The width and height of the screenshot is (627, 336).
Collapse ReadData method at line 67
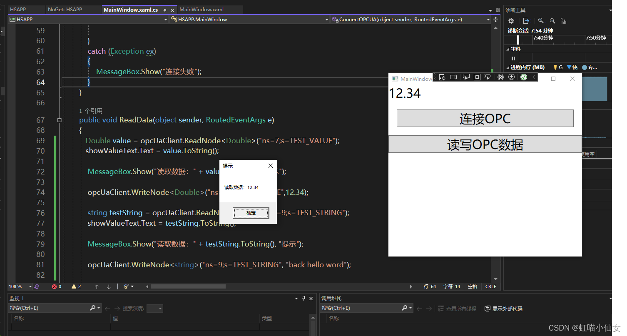59,120
